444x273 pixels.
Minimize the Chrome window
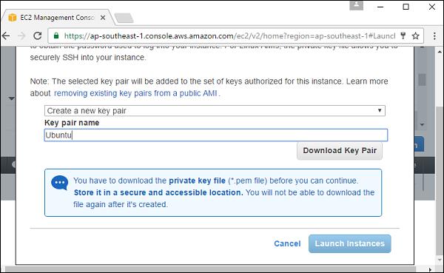(x=380, y=7)
